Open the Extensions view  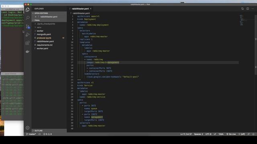pos(28,43)
